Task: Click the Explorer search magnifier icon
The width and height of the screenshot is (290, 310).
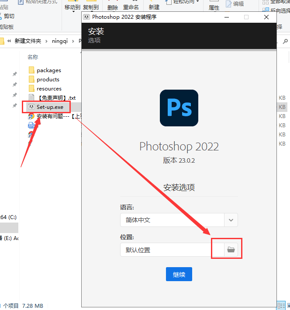Action: [285, 42]
